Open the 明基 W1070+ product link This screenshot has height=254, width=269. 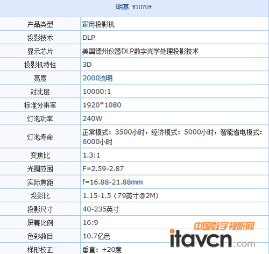[133, 7]
